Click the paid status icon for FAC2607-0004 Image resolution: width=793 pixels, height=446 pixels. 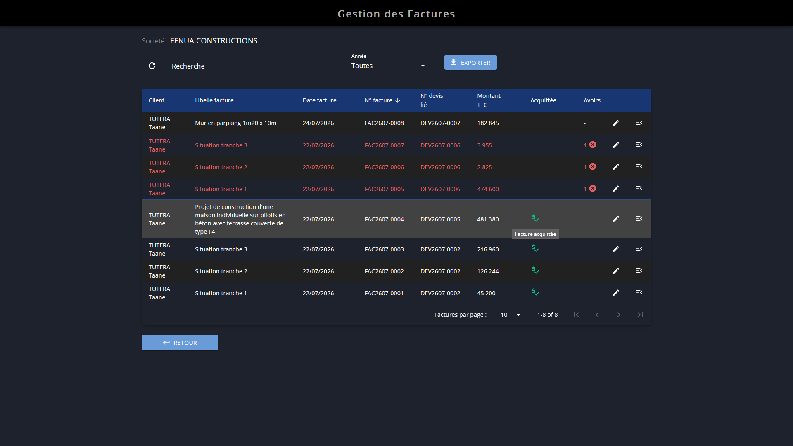click(x=536, y=218)
